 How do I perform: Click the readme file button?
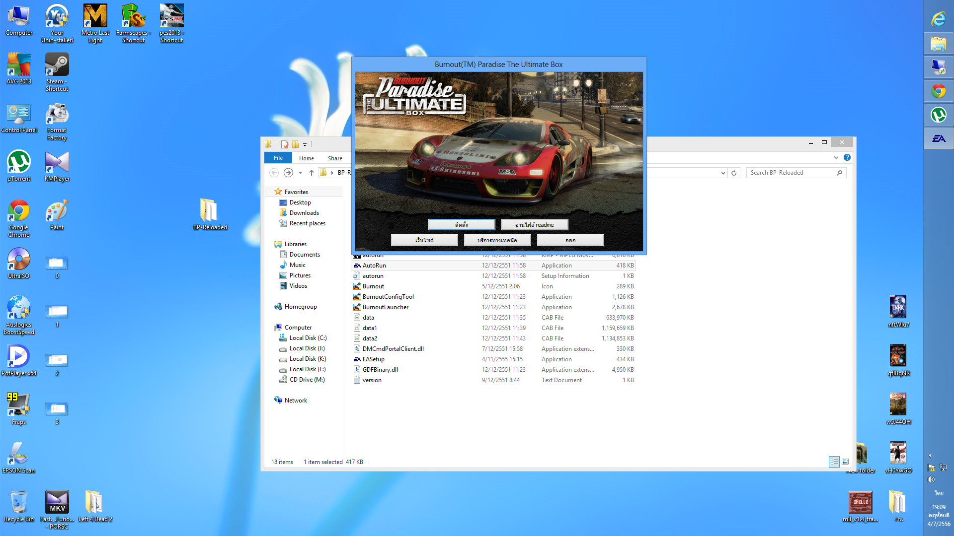pyautogui.click(x=534, y=225)
